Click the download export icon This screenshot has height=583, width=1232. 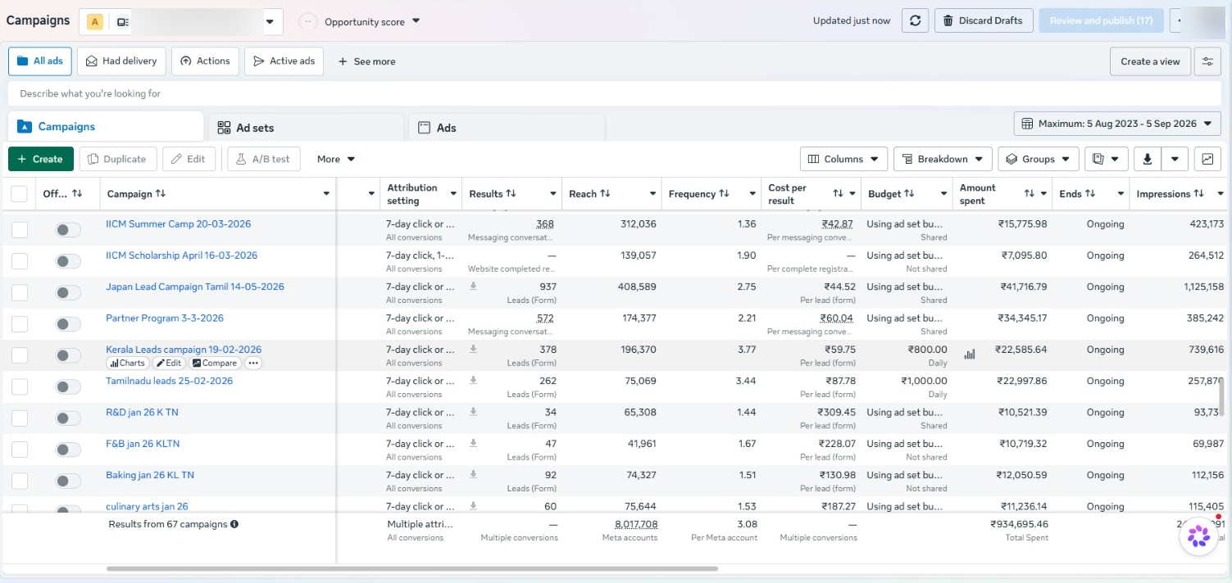pos(1147,159)
